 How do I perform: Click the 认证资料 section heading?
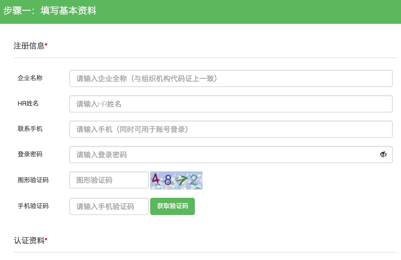pos(29,241)
